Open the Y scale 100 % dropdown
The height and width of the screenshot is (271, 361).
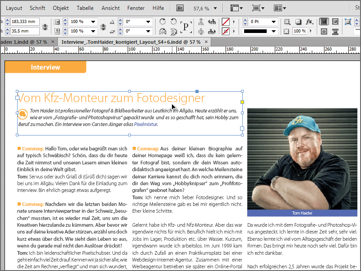93,31
